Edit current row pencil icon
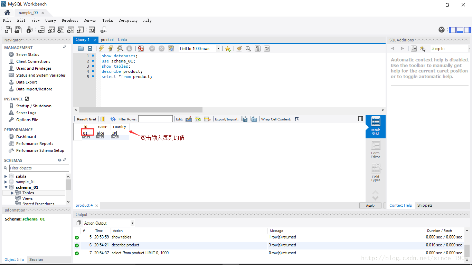The width and height of the screenshot is (472, 265). (x=189, y=119)
